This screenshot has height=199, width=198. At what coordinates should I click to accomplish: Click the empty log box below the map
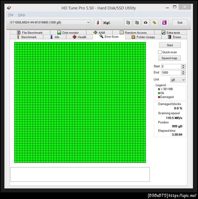(80, 175)
